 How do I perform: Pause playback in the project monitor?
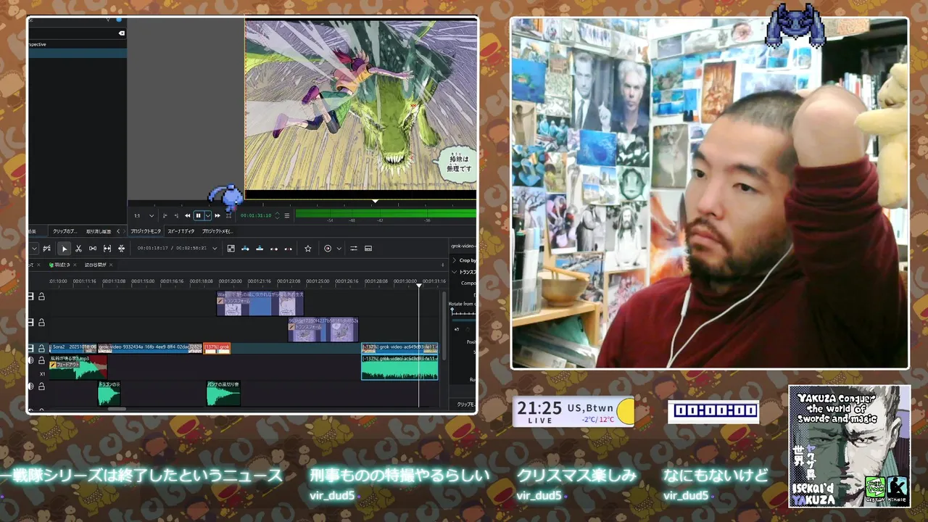click(198, 215)
